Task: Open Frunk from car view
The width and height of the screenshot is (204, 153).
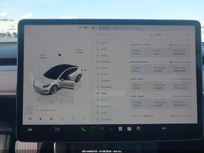Action: (x=43, y=56)
